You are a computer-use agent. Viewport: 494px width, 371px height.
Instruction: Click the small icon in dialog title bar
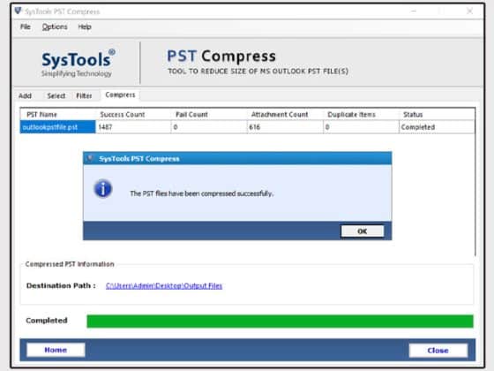tap(90, 158)
